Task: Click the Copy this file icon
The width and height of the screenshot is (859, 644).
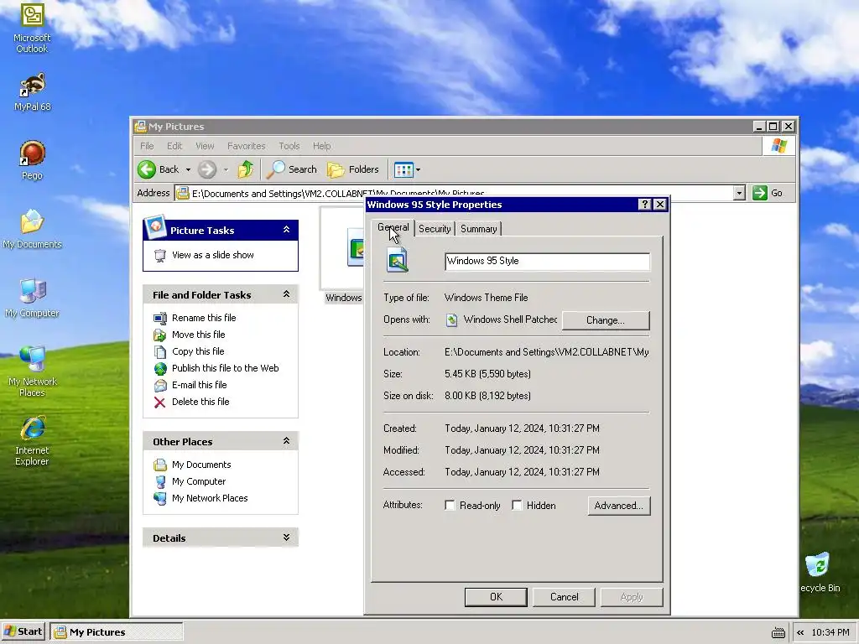Action: [160, 351]
